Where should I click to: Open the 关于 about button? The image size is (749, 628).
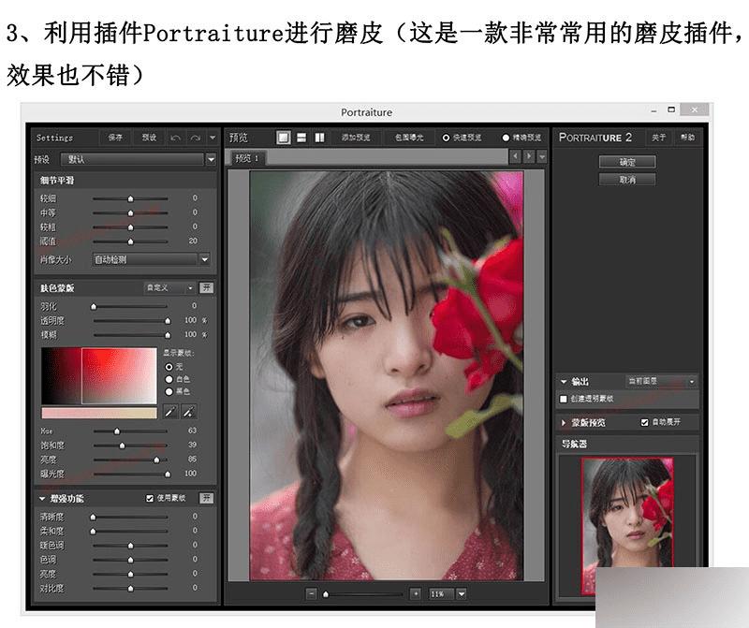(x=658, y=138)
